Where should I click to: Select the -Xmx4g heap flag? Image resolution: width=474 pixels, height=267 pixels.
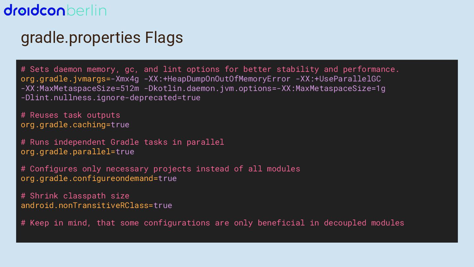125,79
